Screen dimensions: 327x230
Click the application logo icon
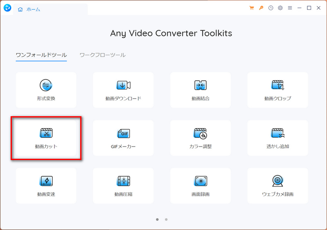point(7,8)
